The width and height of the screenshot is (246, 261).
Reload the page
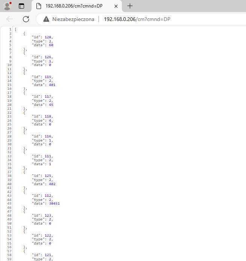pyautogui.click(x=26, y=19)
